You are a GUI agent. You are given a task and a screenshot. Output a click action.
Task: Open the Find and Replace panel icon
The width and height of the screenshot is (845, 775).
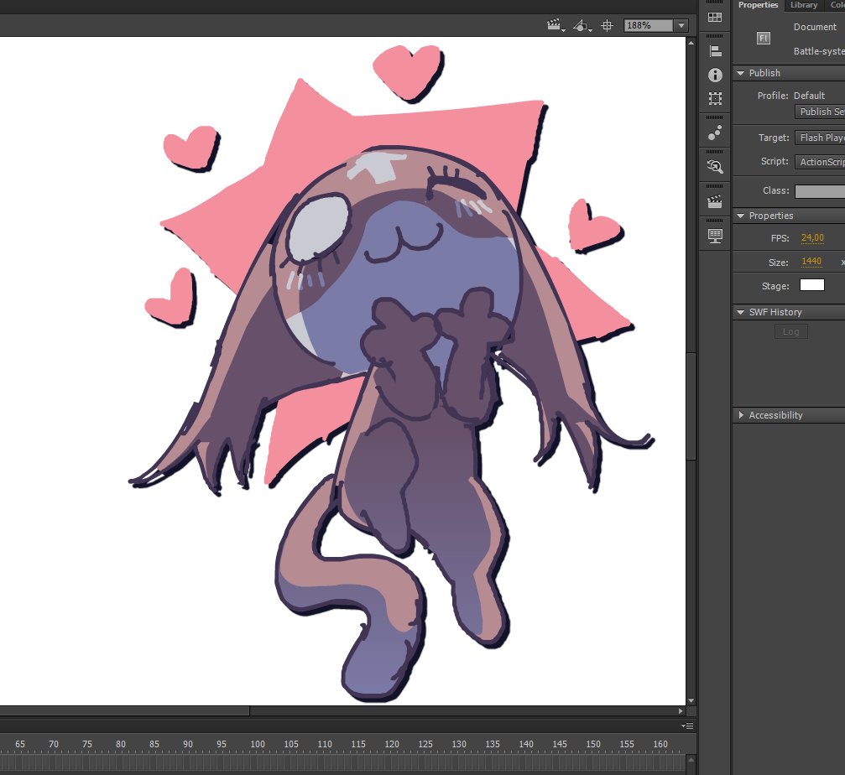tap(715, 167)
